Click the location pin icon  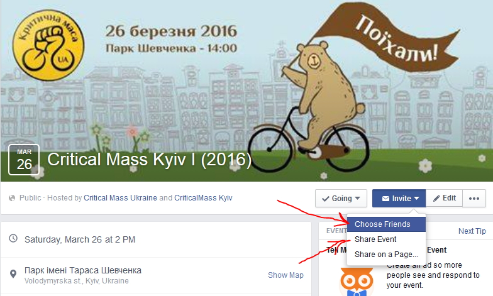point(13,274)
